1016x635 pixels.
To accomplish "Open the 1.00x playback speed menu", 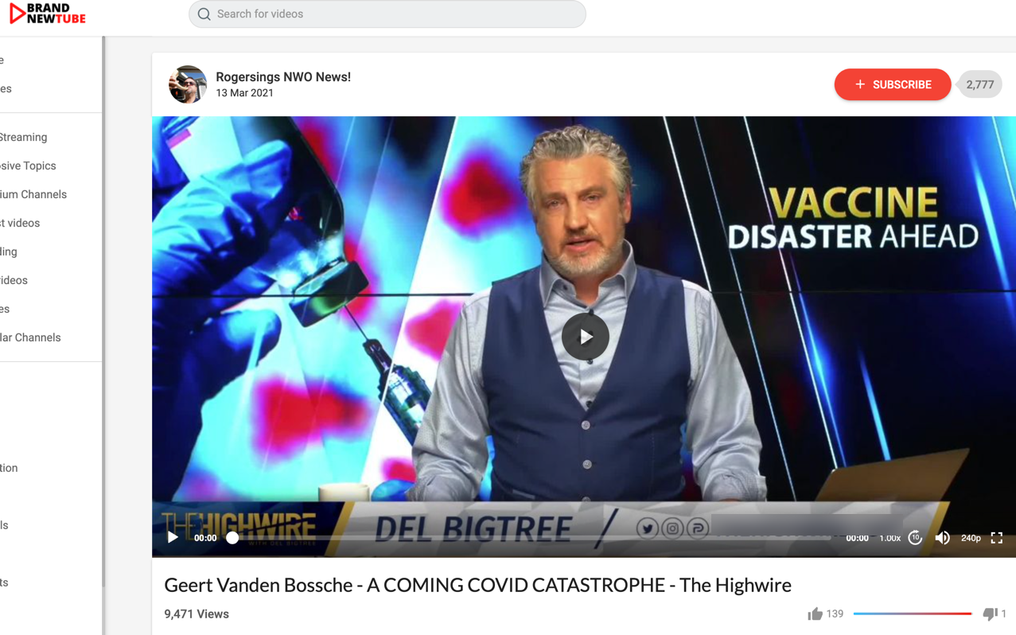I will (889, 539).
